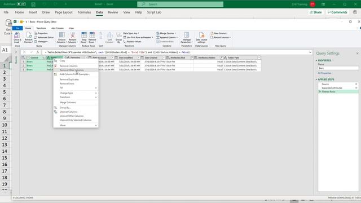Click the All Properties link
Viewport: 361px width, 203px height.
(324, 73)
